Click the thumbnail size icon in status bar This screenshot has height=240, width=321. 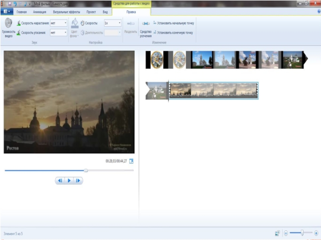[x=277, y=233]
